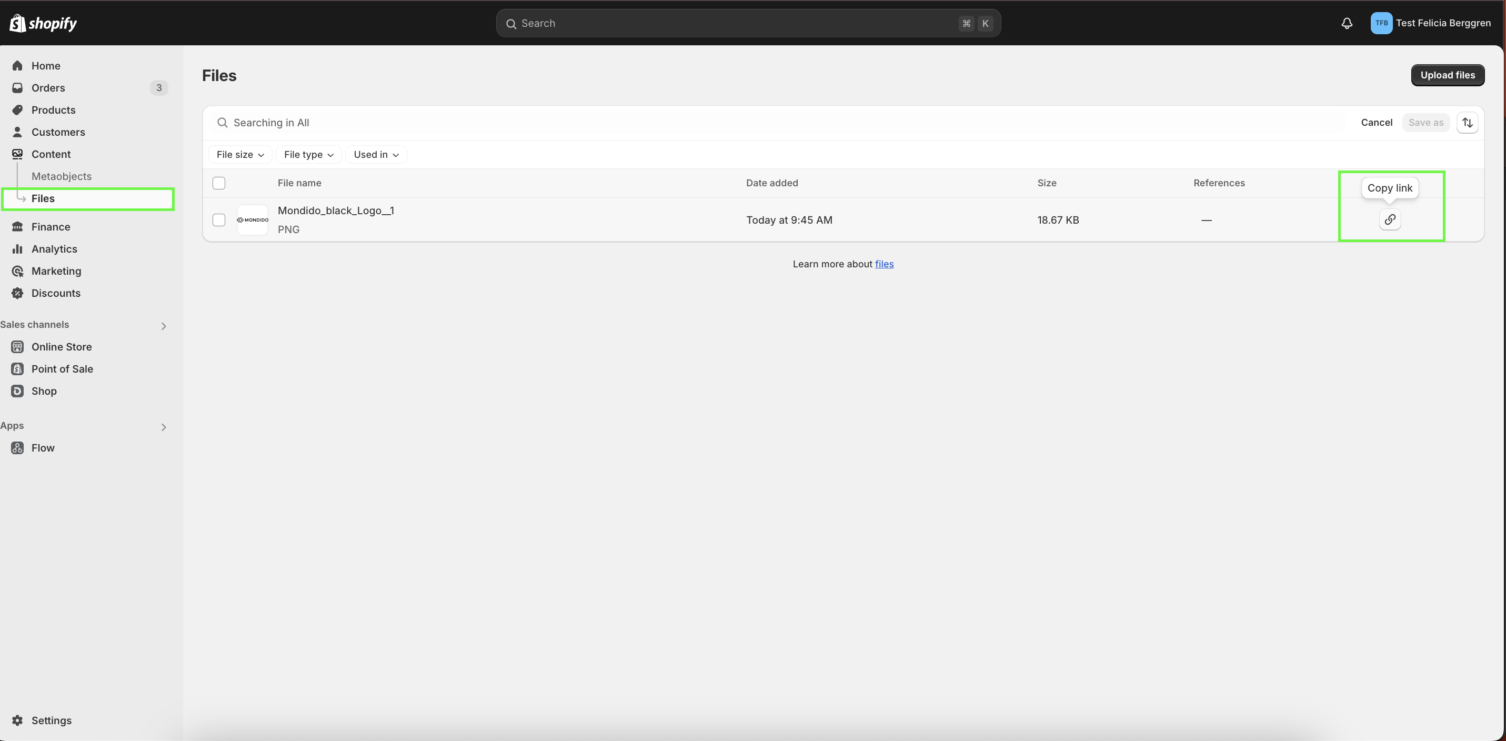Open the TFB account avatar
Image resolution: width=1506 pixels, height=741 pixels.
(1381, 23)
